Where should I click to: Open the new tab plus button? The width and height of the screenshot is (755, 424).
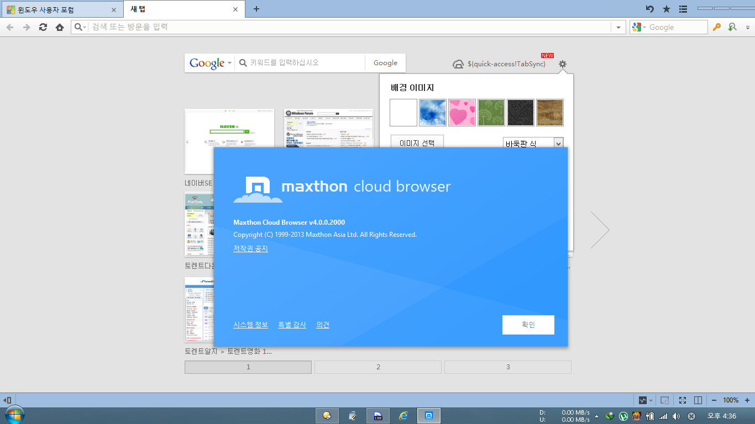[256, 9]
